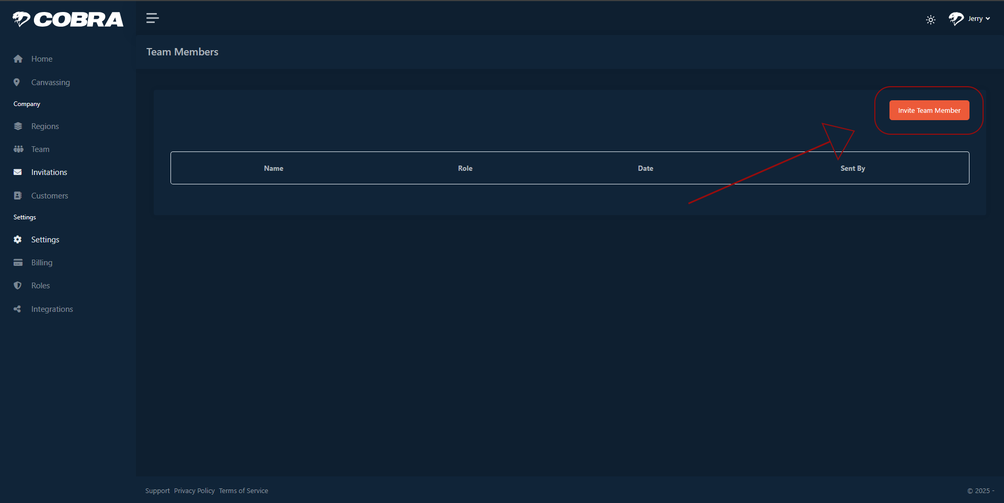Open the Terms of Service link
This screenshot has width=1004, height=503.
(x=244, y=491)
